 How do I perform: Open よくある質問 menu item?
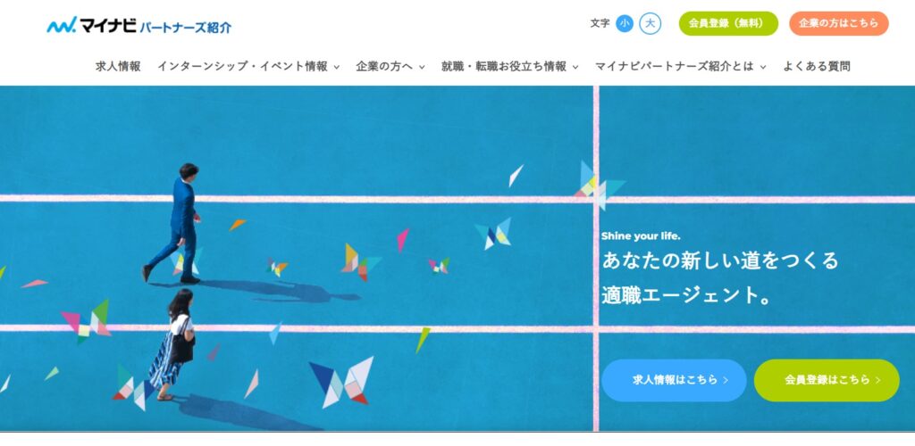click(x=817, y=66)
